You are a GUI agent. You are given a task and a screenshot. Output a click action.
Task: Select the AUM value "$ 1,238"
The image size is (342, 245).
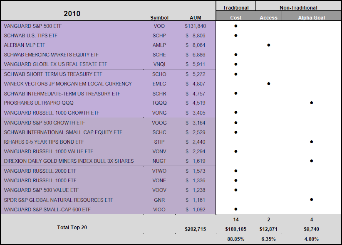click(x=196, y=190)
